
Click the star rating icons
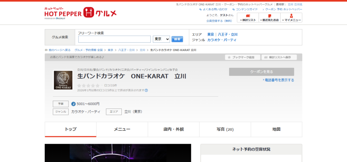coord(88,86)
